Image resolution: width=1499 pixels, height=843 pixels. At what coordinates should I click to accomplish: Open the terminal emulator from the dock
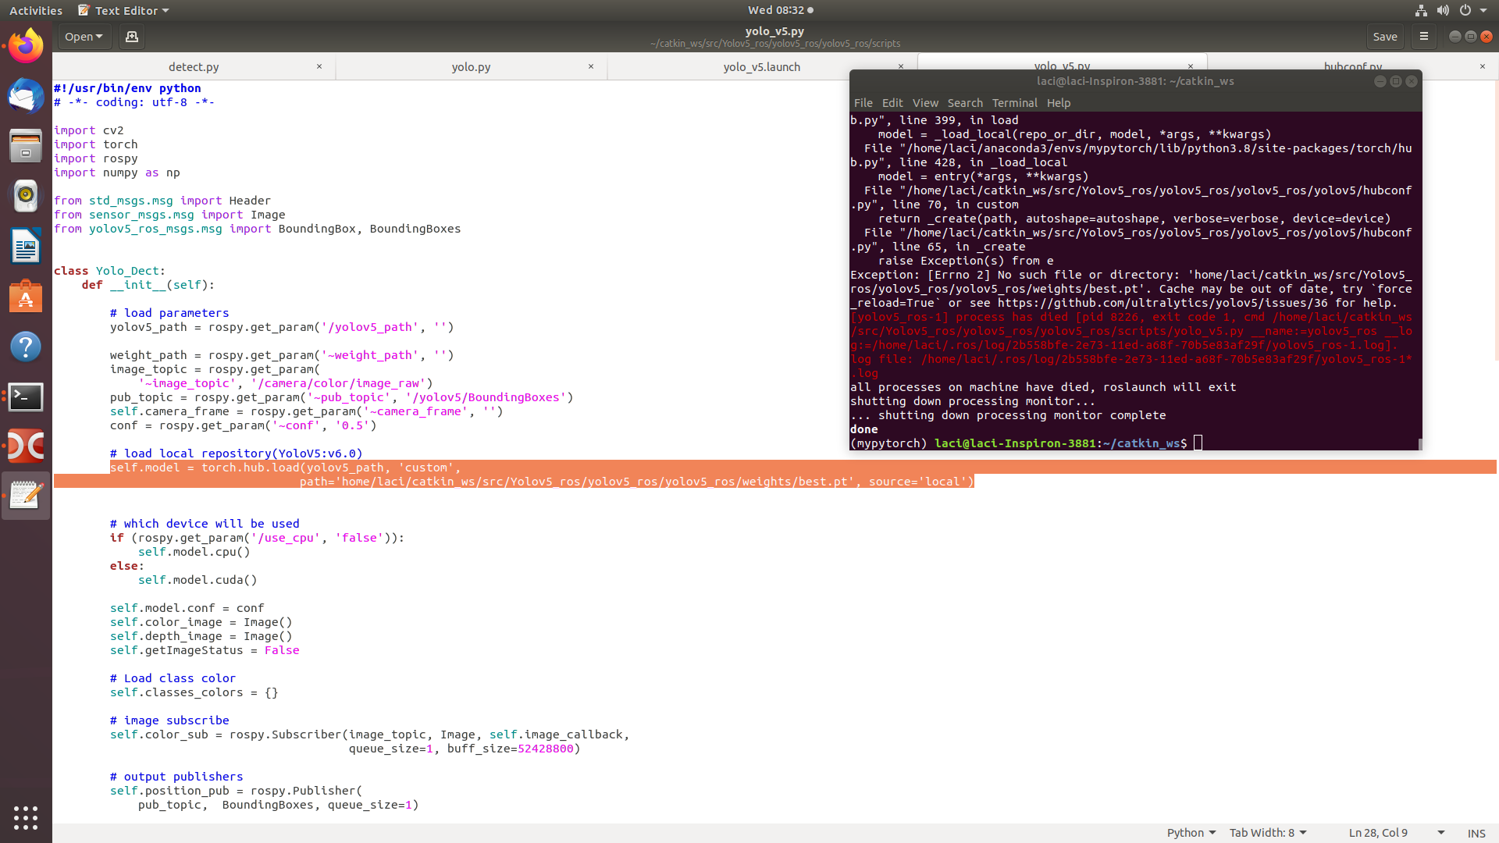point(26,397)
